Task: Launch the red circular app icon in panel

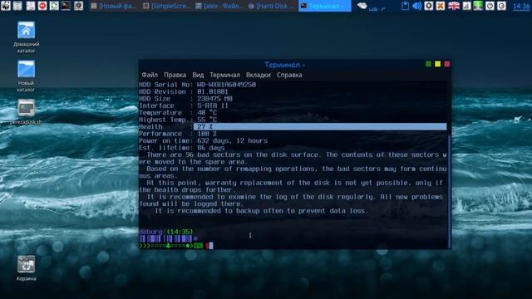Action: tap(42, 6)
